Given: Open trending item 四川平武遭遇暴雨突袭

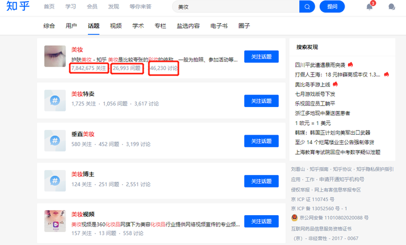Looking at the screenshot, I should coord(320,65).
